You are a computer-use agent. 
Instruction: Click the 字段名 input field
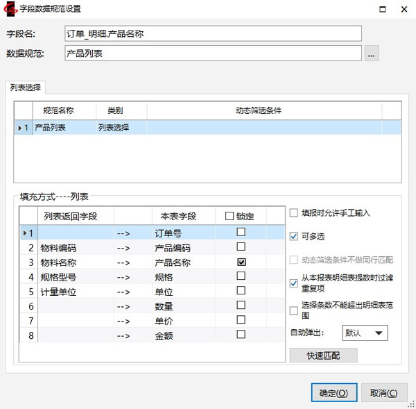pos(213,34)
